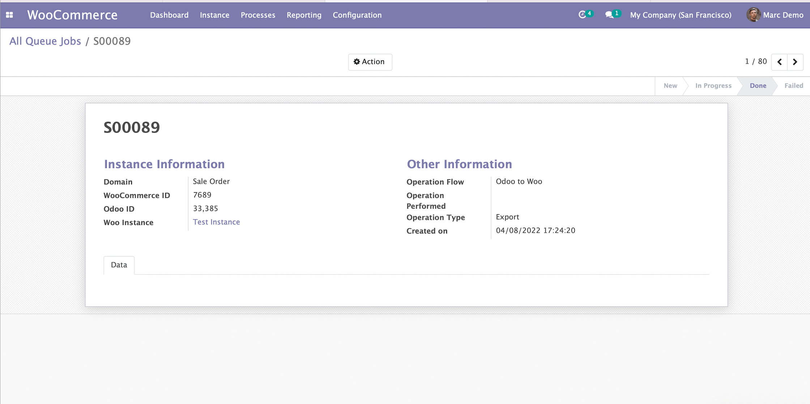810x404 pixels.
Task: Expand the Configuration menu
Action: [357, 15]
